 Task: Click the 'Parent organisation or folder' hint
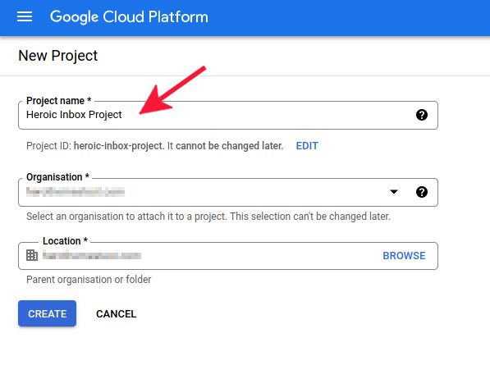[89, 280]
